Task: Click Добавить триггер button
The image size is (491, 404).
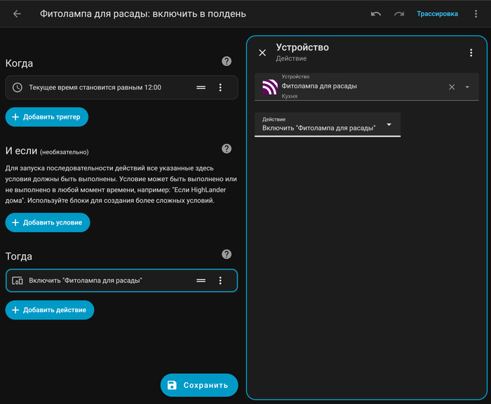Action: coord(47,117)
